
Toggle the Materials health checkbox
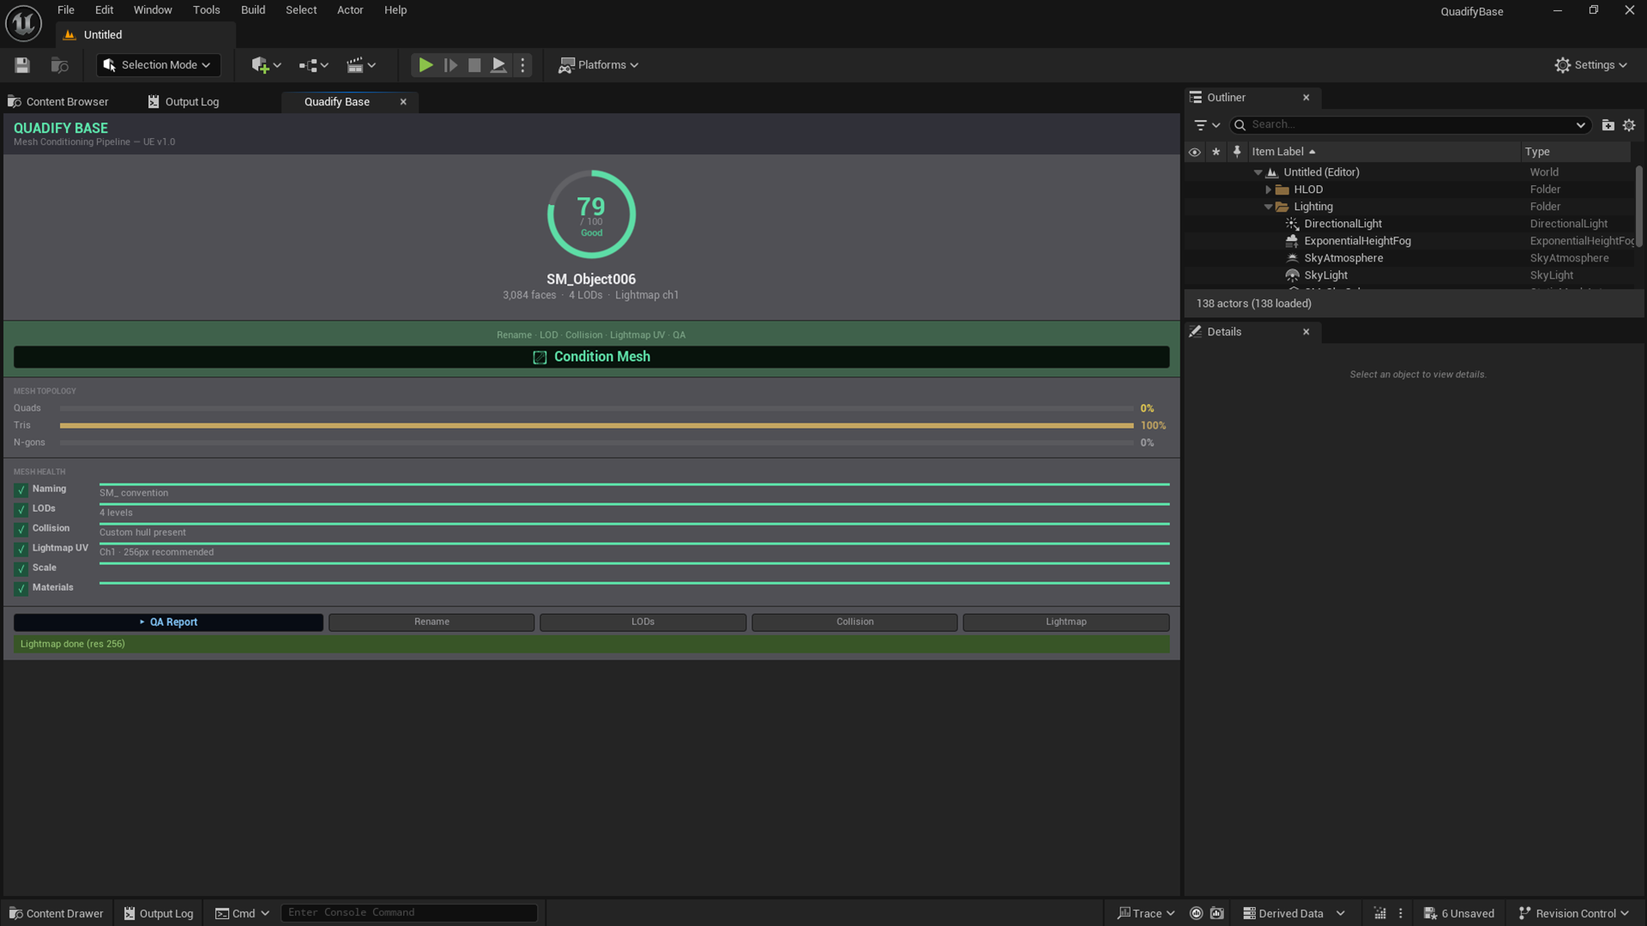[21, 589]
